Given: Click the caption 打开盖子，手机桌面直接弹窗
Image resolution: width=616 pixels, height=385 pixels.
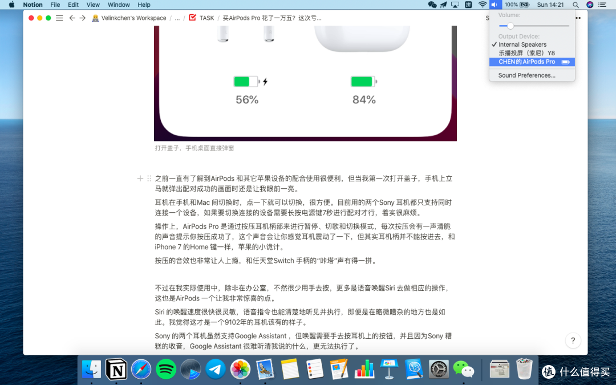Looking at the screenshot, I should coord(194,148).
